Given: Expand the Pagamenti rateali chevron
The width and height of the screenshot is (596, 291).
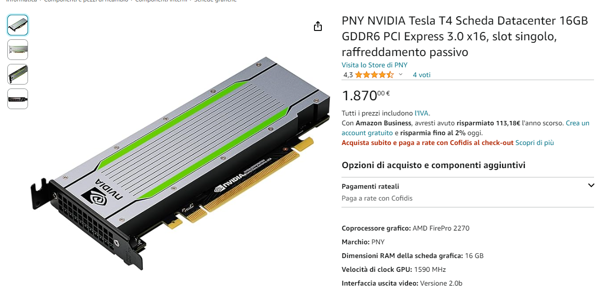Looking at the screenshot, I should pyautogui.click(x=591, y=186).
